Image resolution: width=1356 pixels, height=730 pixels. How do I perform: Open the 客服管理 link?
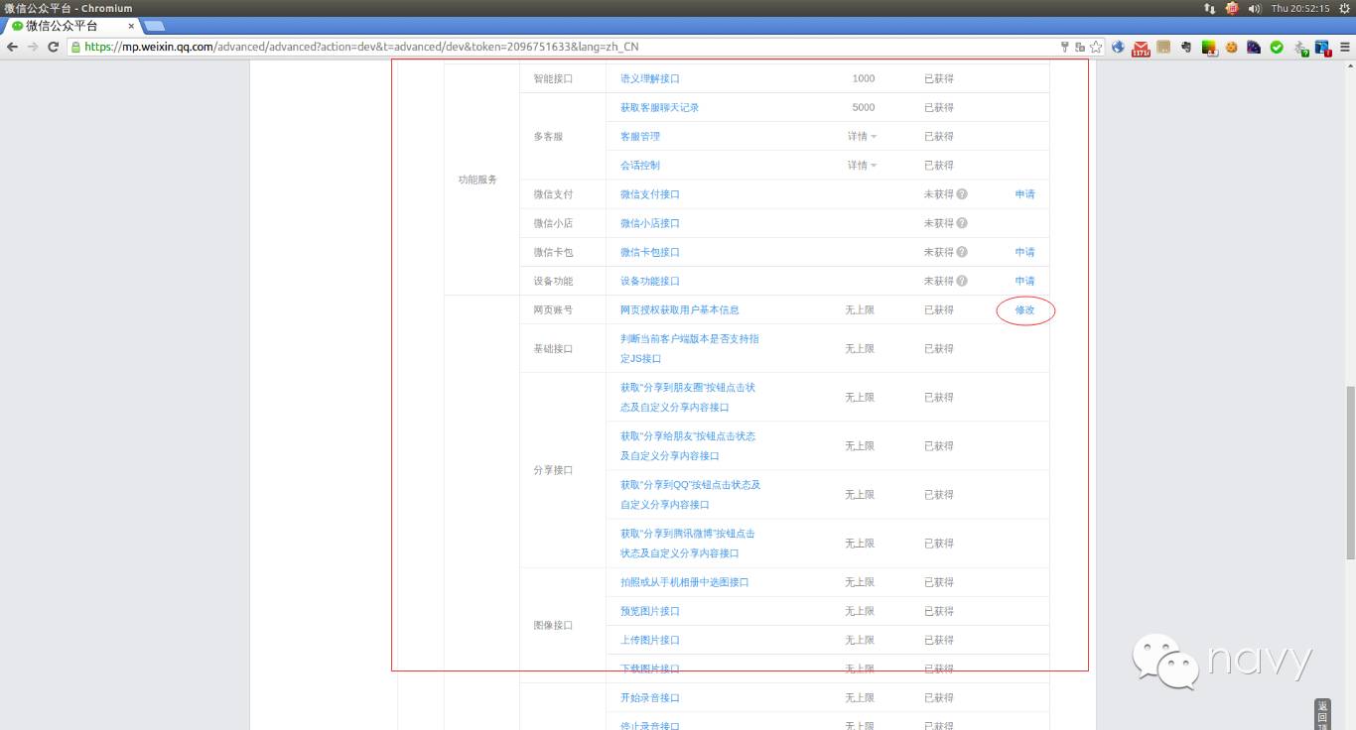(640, 137)
